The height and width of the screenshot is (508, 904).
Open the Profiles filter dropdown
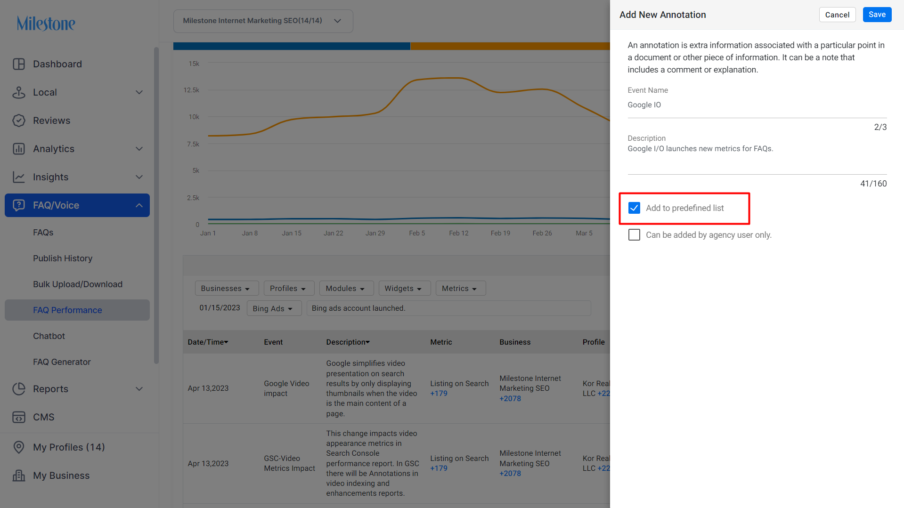tap(289, 288)
